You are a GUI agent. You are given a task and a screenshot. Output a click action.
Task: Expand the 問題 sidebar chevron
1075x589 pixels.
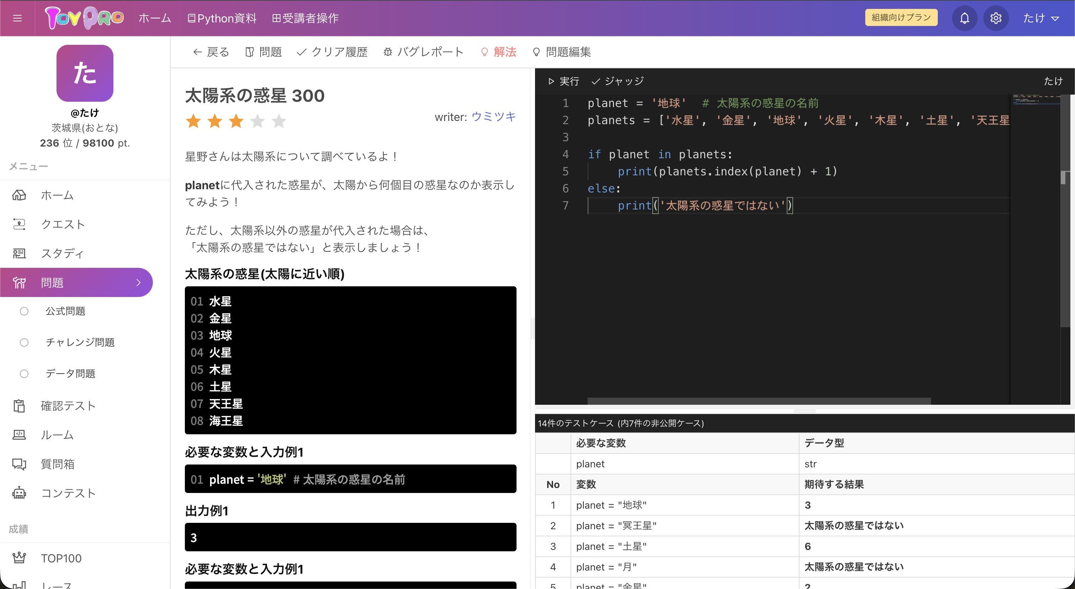pos(139,283)
